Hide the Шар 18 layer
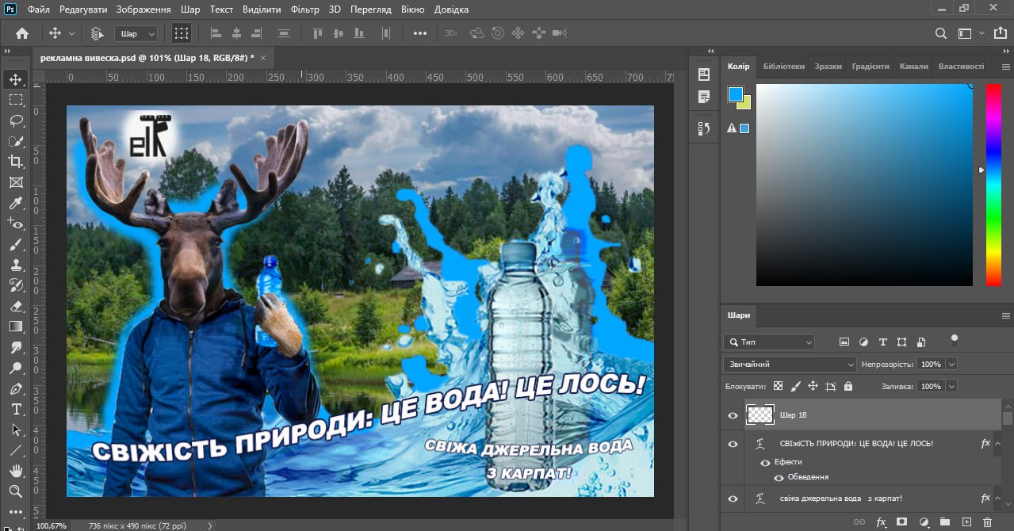Screen dimensions: 1014x531 pyautogui.click(x=733, y=414)
